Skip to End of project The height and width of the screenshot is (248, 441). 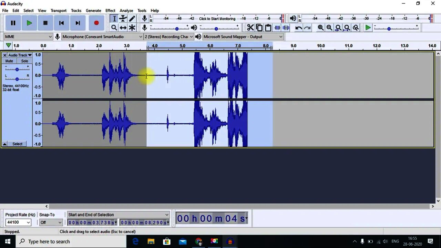(78, 23)
